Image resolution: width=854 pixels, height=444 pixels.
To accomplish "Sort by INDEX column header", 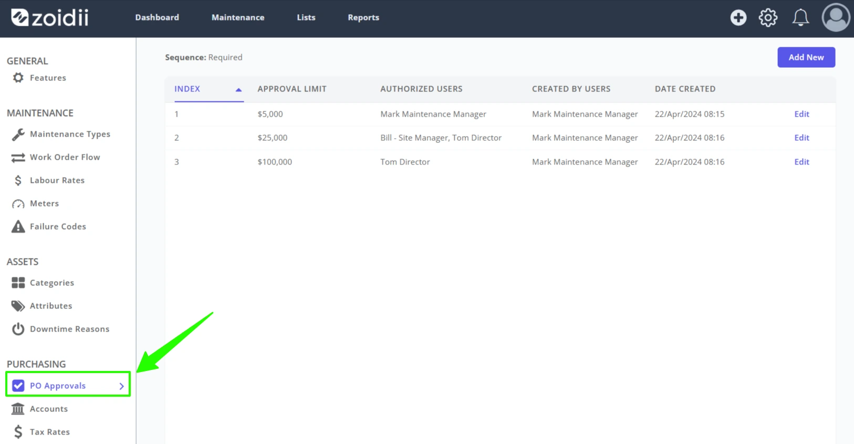I will pyautogui.click(x=187, y=89).
